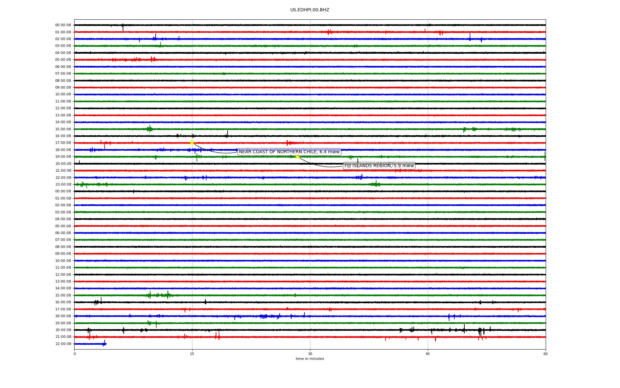Click the second 08:00:08 label in lower half
Viewport: 620px width, 388px height.
tap(63, 247)
